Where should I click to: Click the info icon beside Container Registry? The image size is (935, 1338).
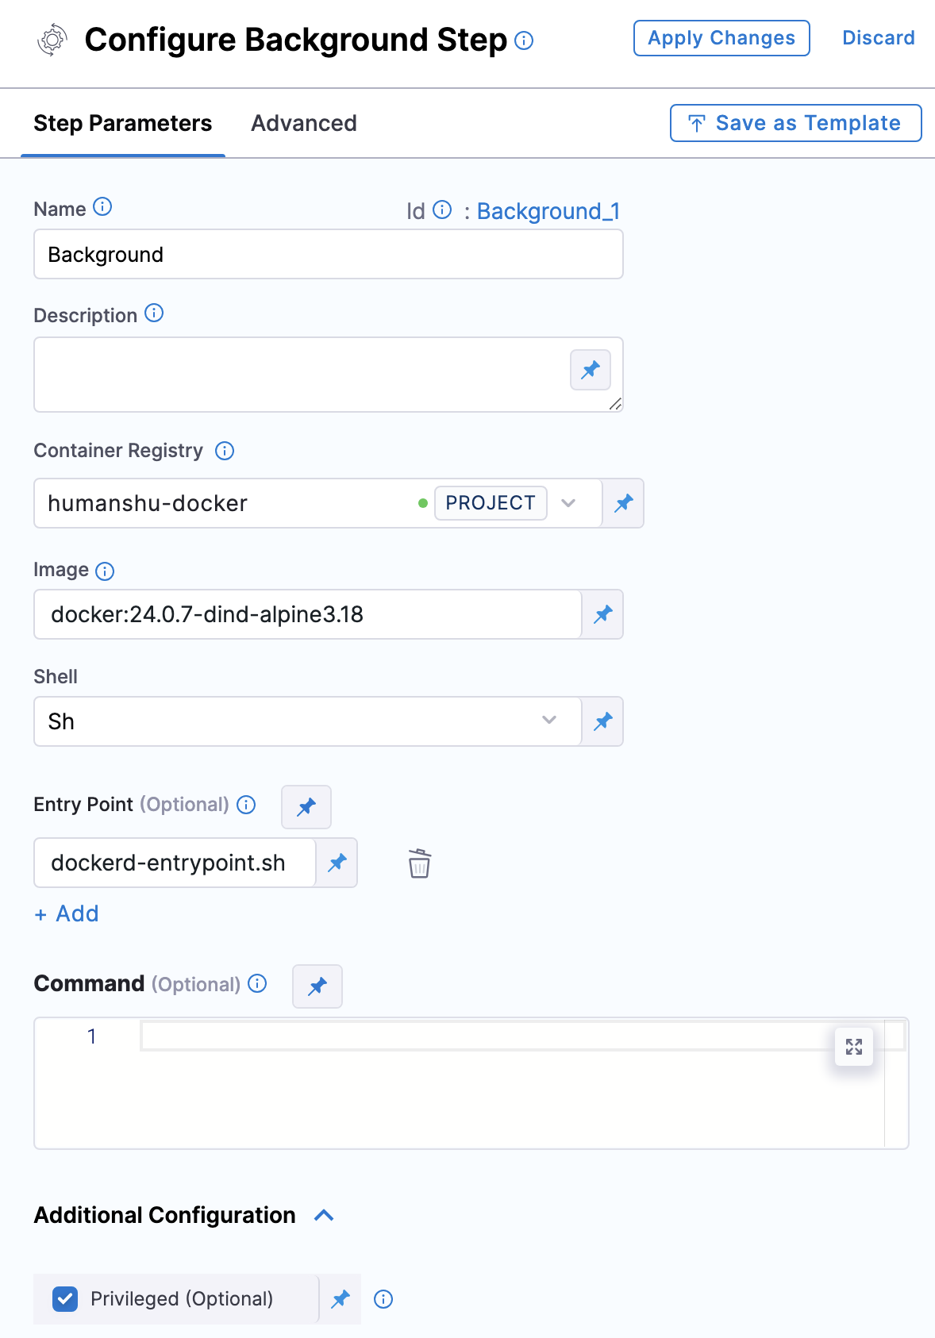pyautogui.click(x=225, y=451)
